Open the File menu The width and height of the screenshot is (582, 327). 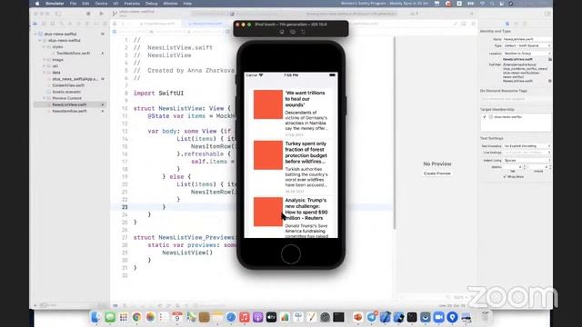[x=73, y=4]
